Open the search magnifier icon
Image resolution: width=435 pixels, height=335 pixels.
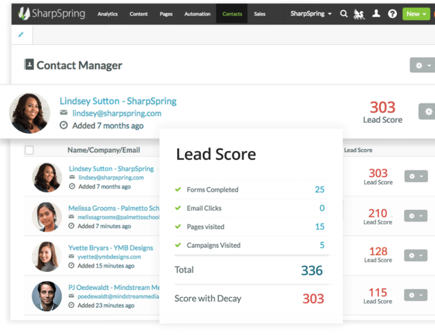point(344,14)
